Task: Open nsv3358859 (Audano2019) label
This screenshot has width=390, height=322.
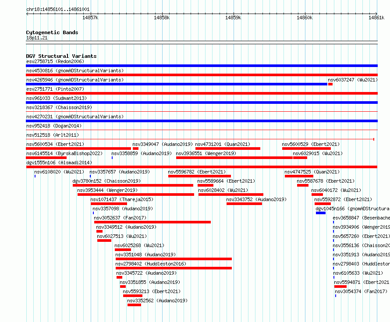Action: [142, 153]
